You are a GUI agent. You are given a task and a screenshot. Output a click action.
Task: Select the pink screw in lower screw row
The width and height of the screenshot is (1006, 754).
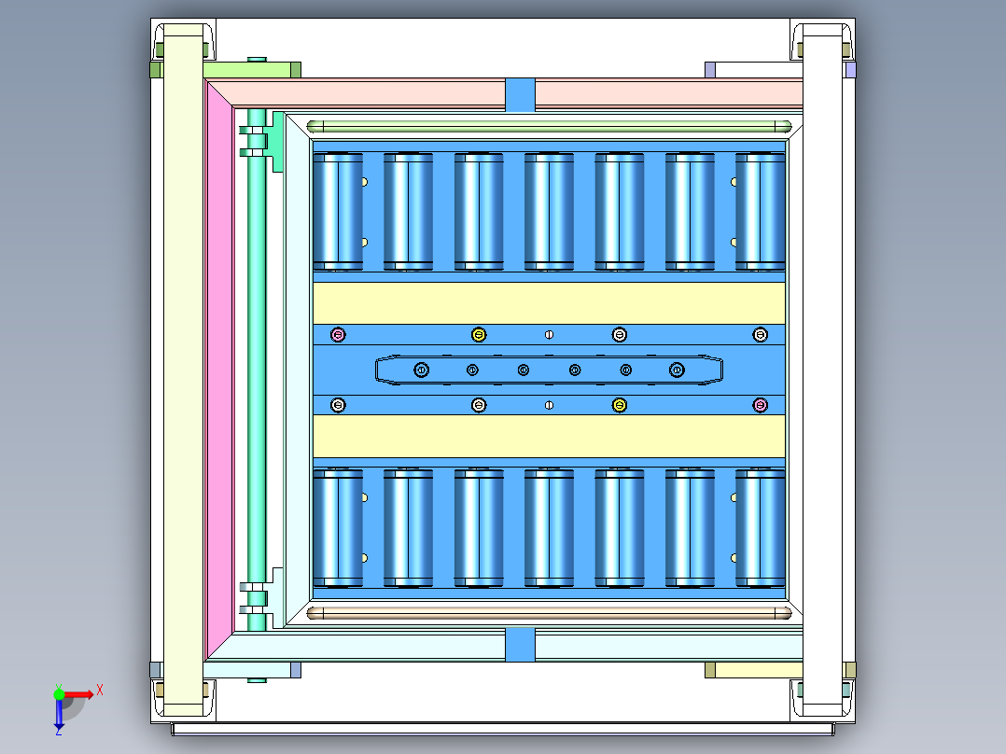point(760,405)
